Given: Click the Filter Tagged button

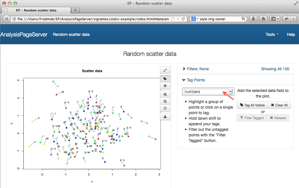Looking at the screenshot, I should [251, 118].
